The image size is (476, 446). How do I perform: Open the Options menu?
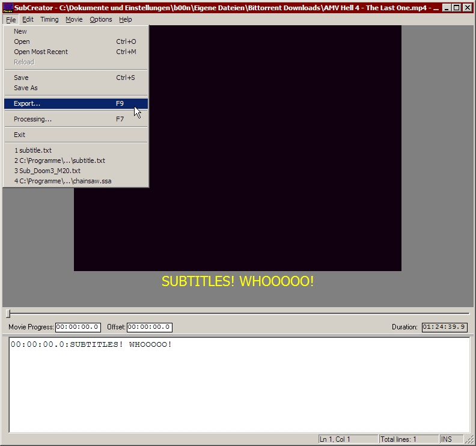tap(100, 19)
